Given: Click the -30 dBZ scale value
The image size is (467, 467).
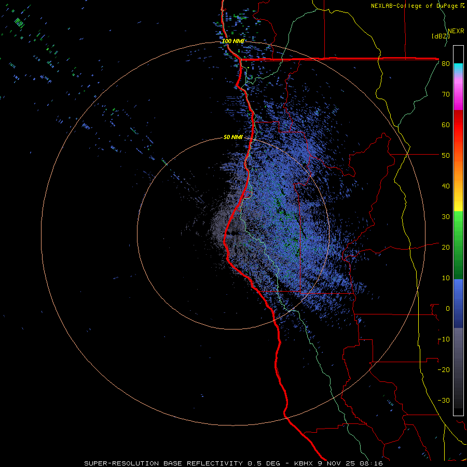Looking at the screenshot, I should (x=444, y=401).
